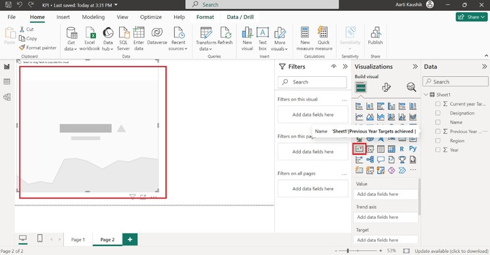
Task: Open the View ribbon tab
Action: pos(122,17)
